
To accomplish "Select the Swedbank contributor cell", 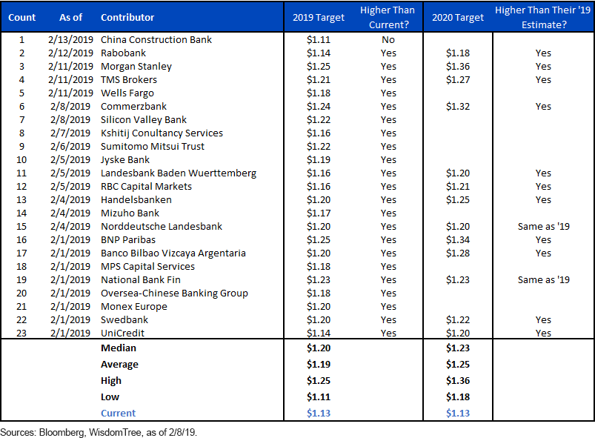I will click(x=124, y=319).
